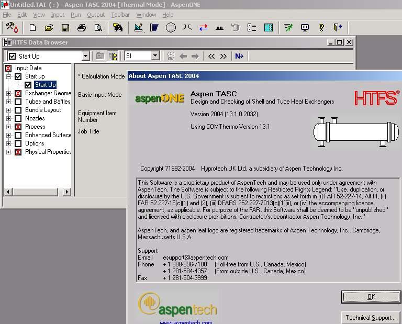
Task: Open the circular tube layout icon
Action: coord(171,27)
